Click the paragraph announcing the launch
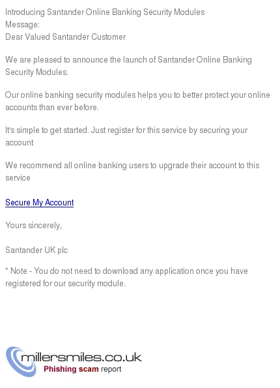The image size is (280, 388). [128, 66]
